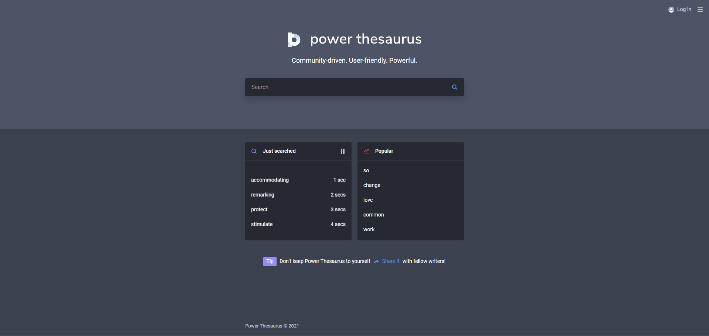Click the Popular heading
Image resolution: width=709 pixels, height=336 pixels.
(x=384, y=151)
